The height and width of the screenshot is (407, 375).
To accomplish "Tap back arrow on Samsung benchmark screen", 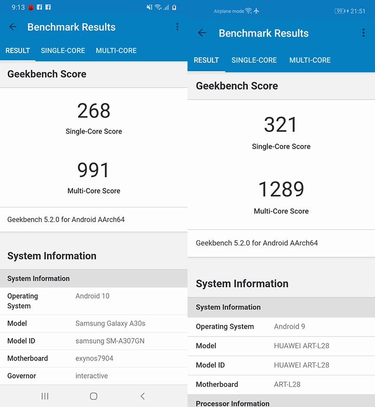I will point(13,26).
